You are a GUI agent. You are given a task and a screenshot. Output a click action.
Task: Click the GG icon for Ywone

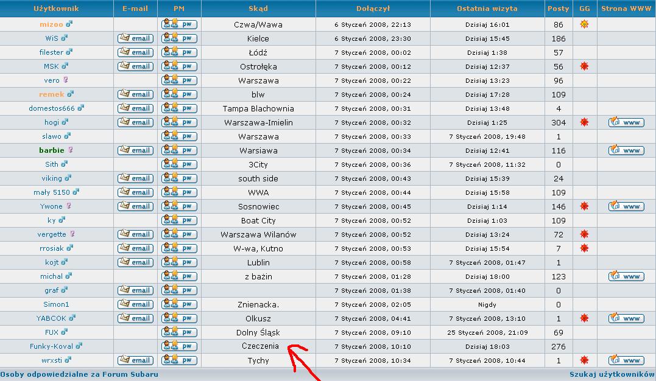coord(584,206)
